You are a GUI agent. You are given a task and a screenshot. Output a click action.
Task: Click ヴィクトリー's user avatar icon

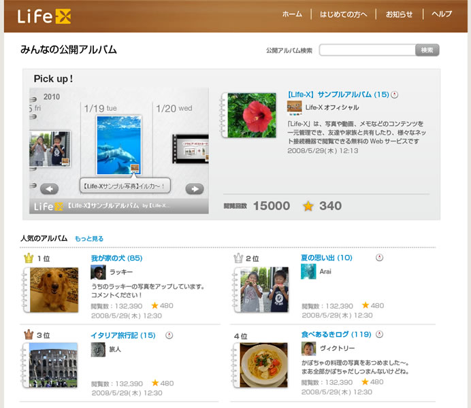tap(308, 349)
